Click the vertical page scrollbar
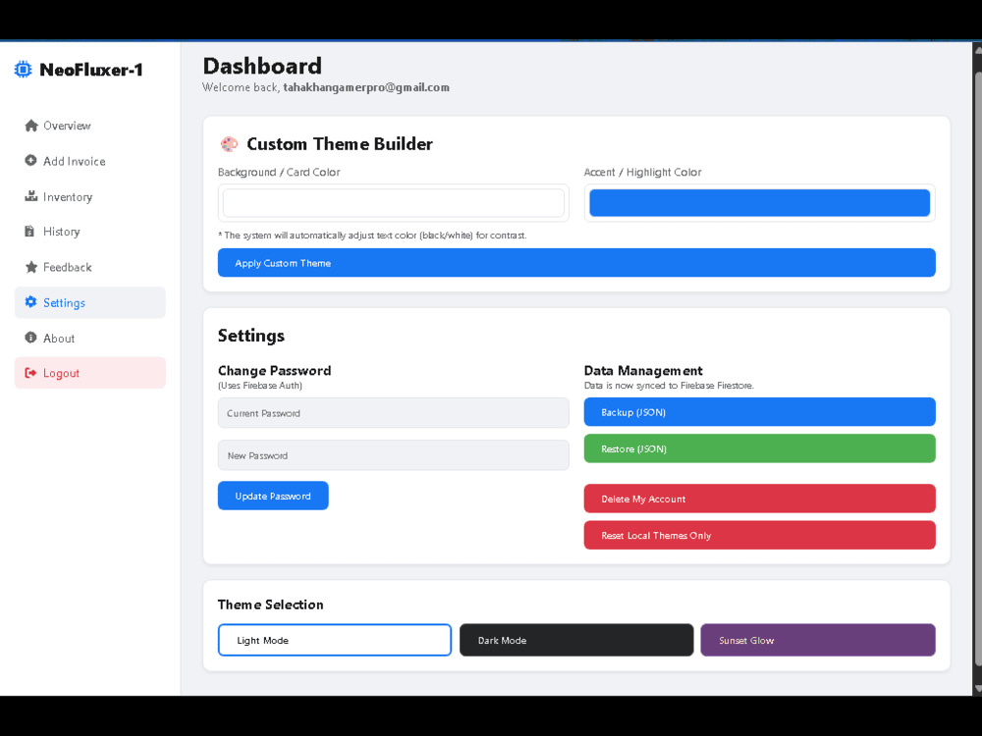This screenshot has width=982, height=736. (977, 369)
